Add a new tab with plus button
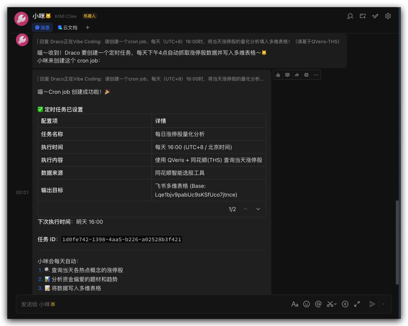Viewport: 408px width, 326px height. (88, 28)
